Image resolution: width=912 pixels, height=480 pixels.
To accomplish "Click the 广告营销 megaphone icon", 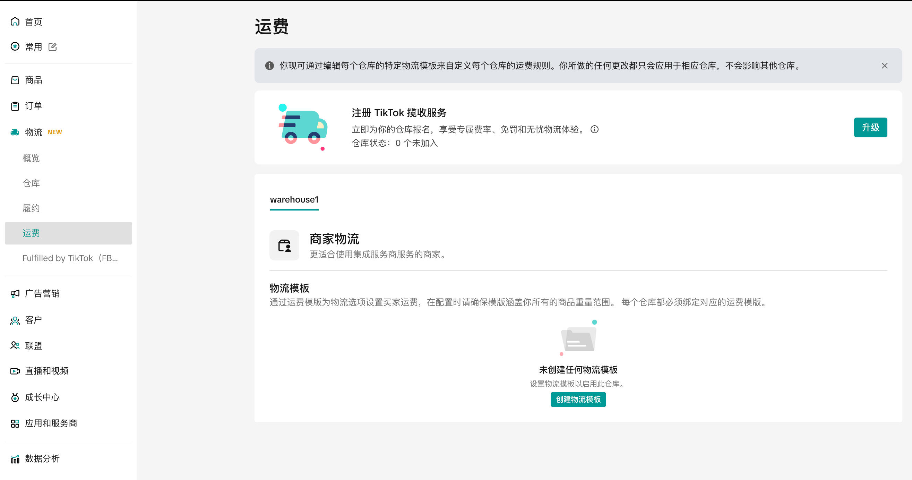I will point(15,293).
